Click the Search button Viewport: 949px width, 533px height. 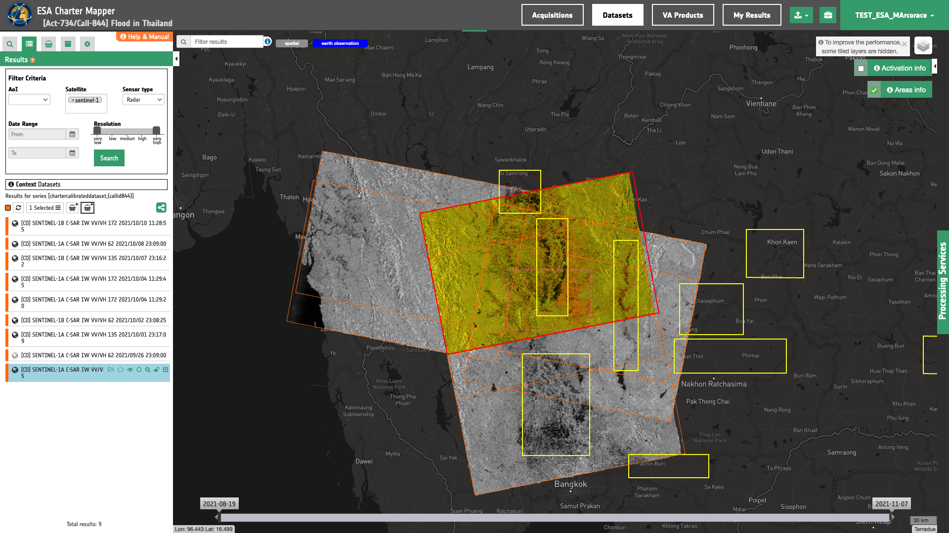tap(109, 158)
